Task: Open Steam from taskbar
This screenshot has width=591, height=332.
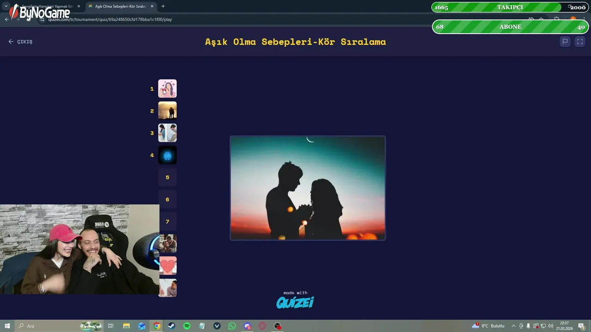Action: [x=171, y=326]
